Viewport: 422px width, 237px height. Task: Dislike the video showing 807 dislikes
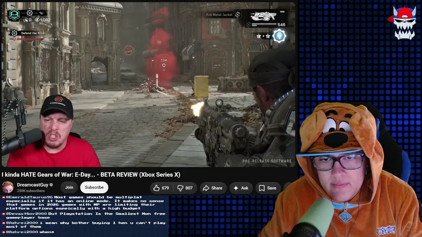tap(185, 188)
